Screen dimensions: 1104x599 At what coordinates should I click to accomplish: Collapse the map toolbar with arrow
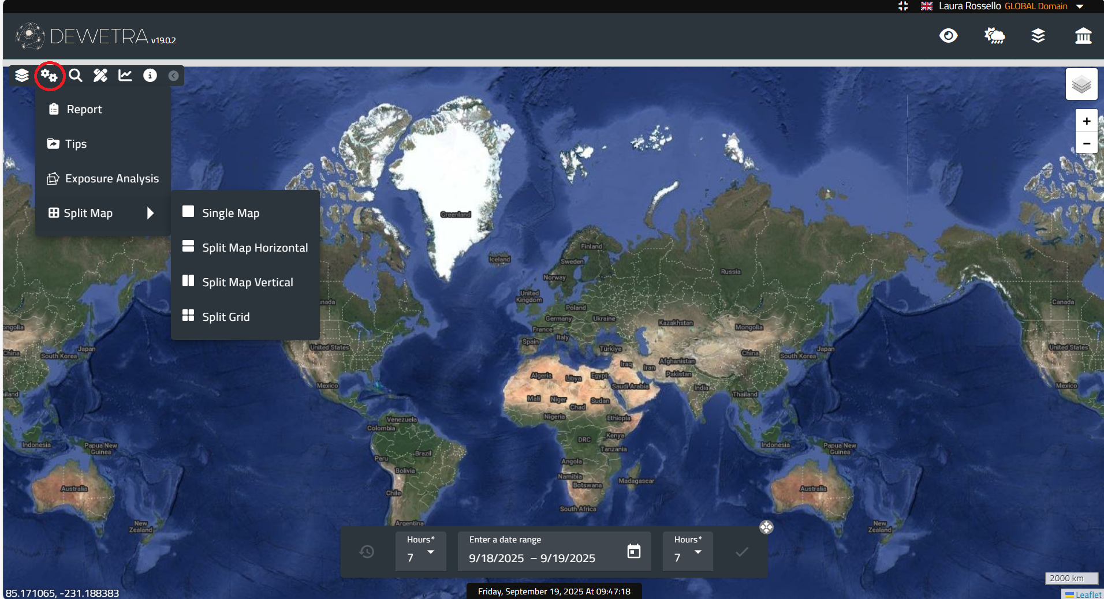coord(173,76)
